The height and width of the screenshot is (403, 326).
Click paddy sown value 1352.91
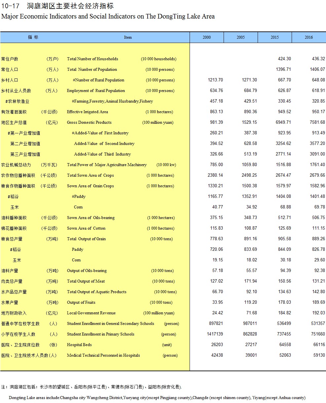coord(249,197)
